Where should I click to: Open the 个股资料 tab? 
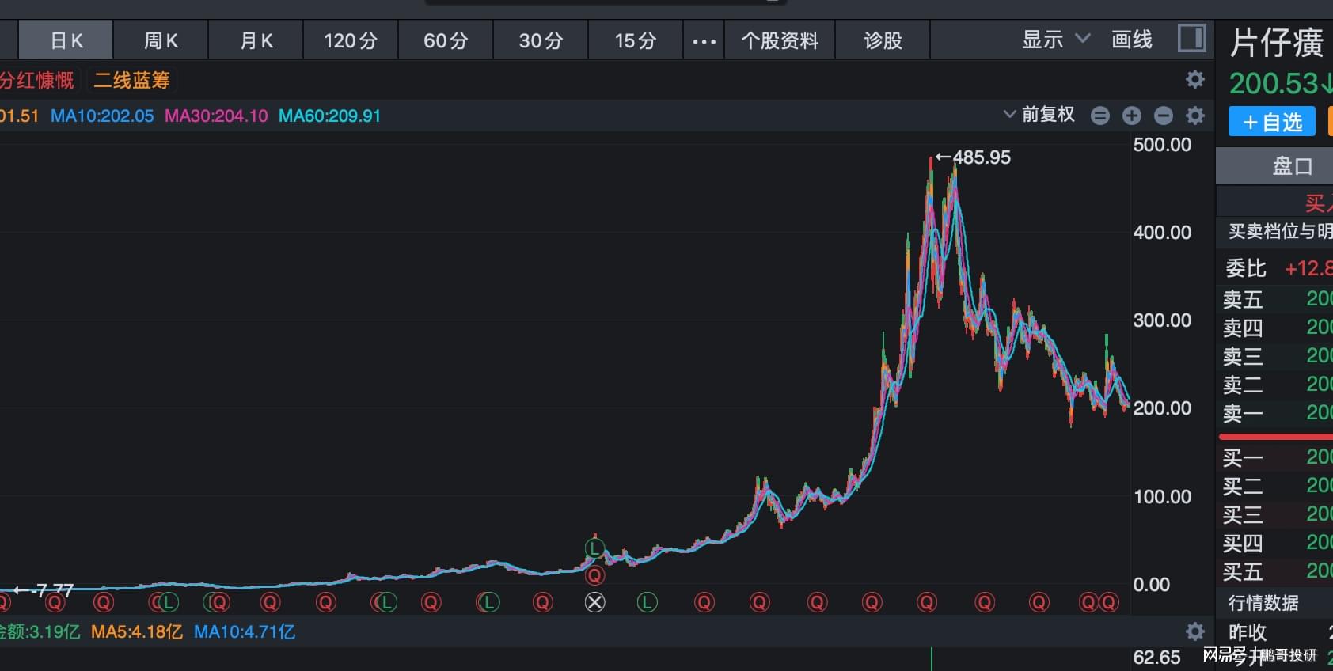780,40
